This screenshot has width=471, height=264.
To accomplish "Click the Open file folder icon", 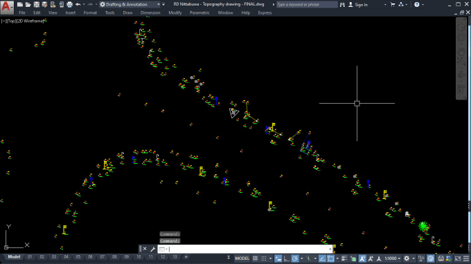I will click(28, 5).
